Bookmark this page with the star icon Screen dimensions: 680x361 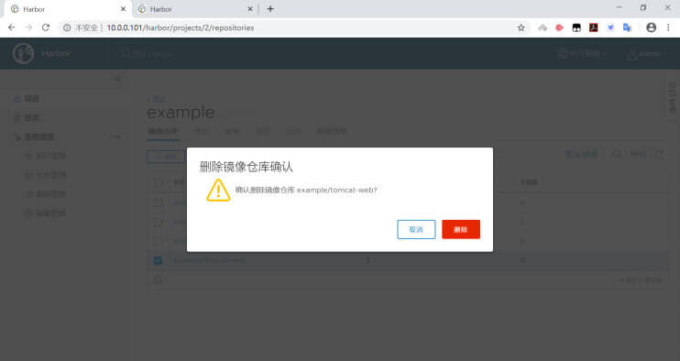(x=521, y=27)
